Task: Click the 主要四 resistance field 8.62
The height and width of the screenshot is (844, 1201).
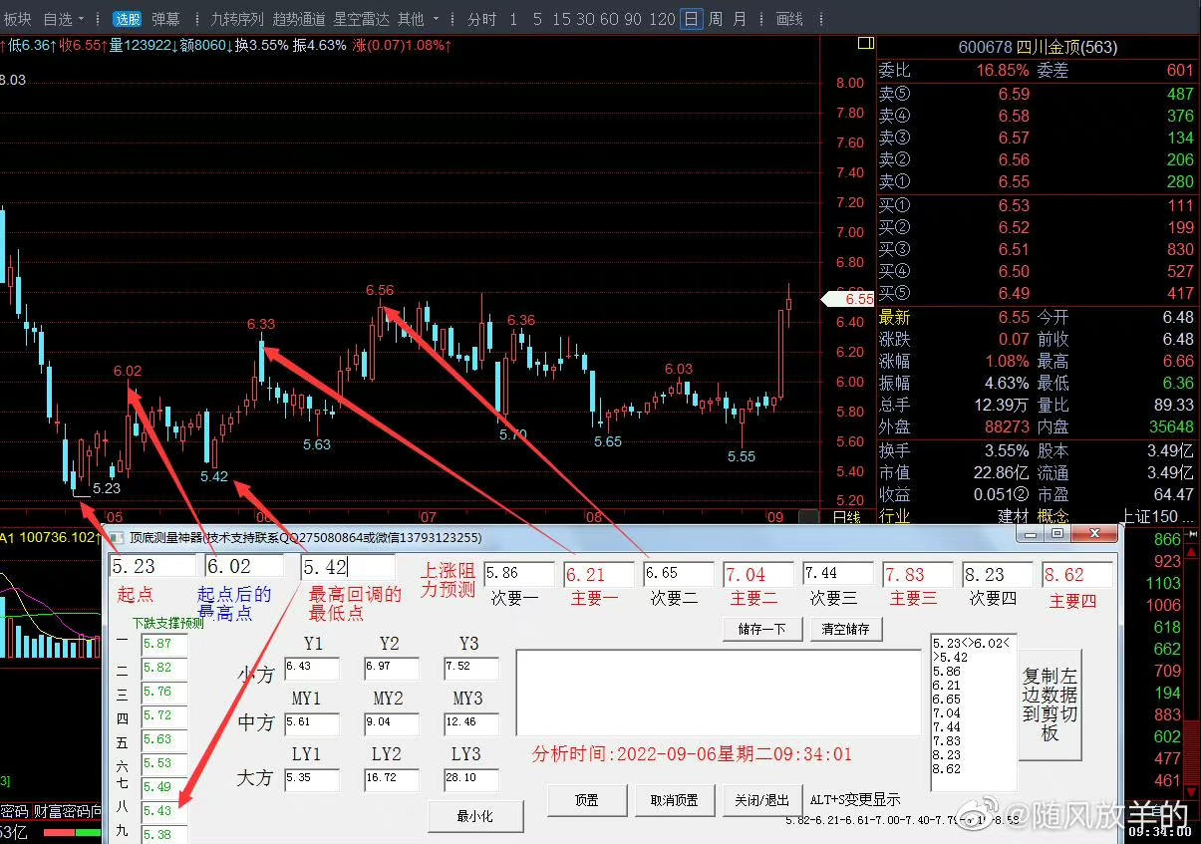Action: [x=1077, y=574]
